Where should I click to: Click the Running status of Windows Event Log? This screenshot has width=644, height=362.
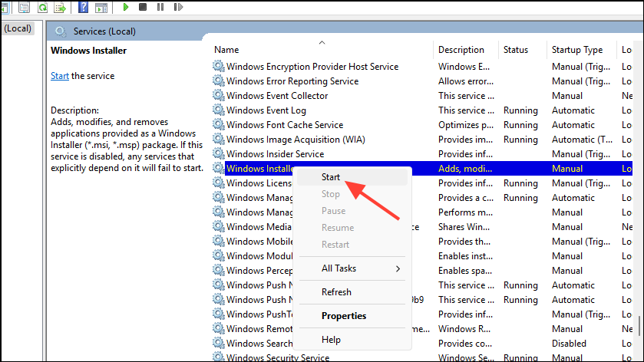(x=520, y=110)
